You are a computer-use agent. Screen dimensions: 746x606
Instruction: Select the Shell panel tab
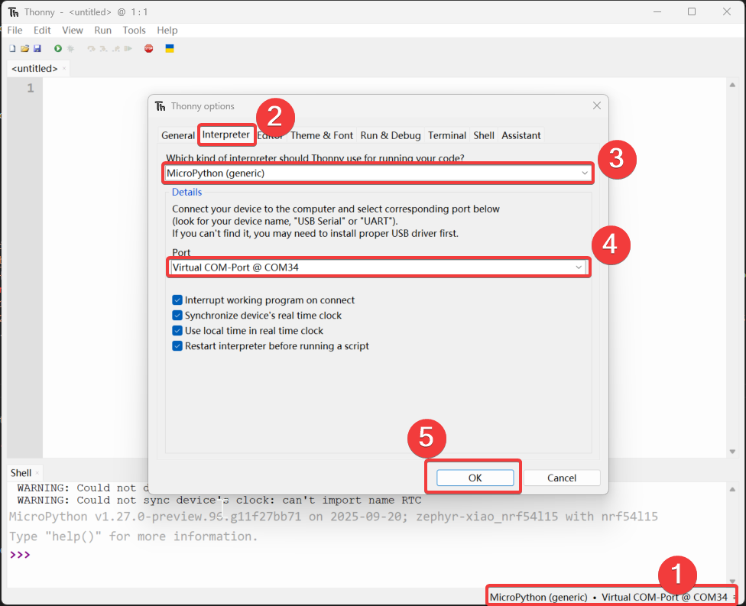point(21,473)
